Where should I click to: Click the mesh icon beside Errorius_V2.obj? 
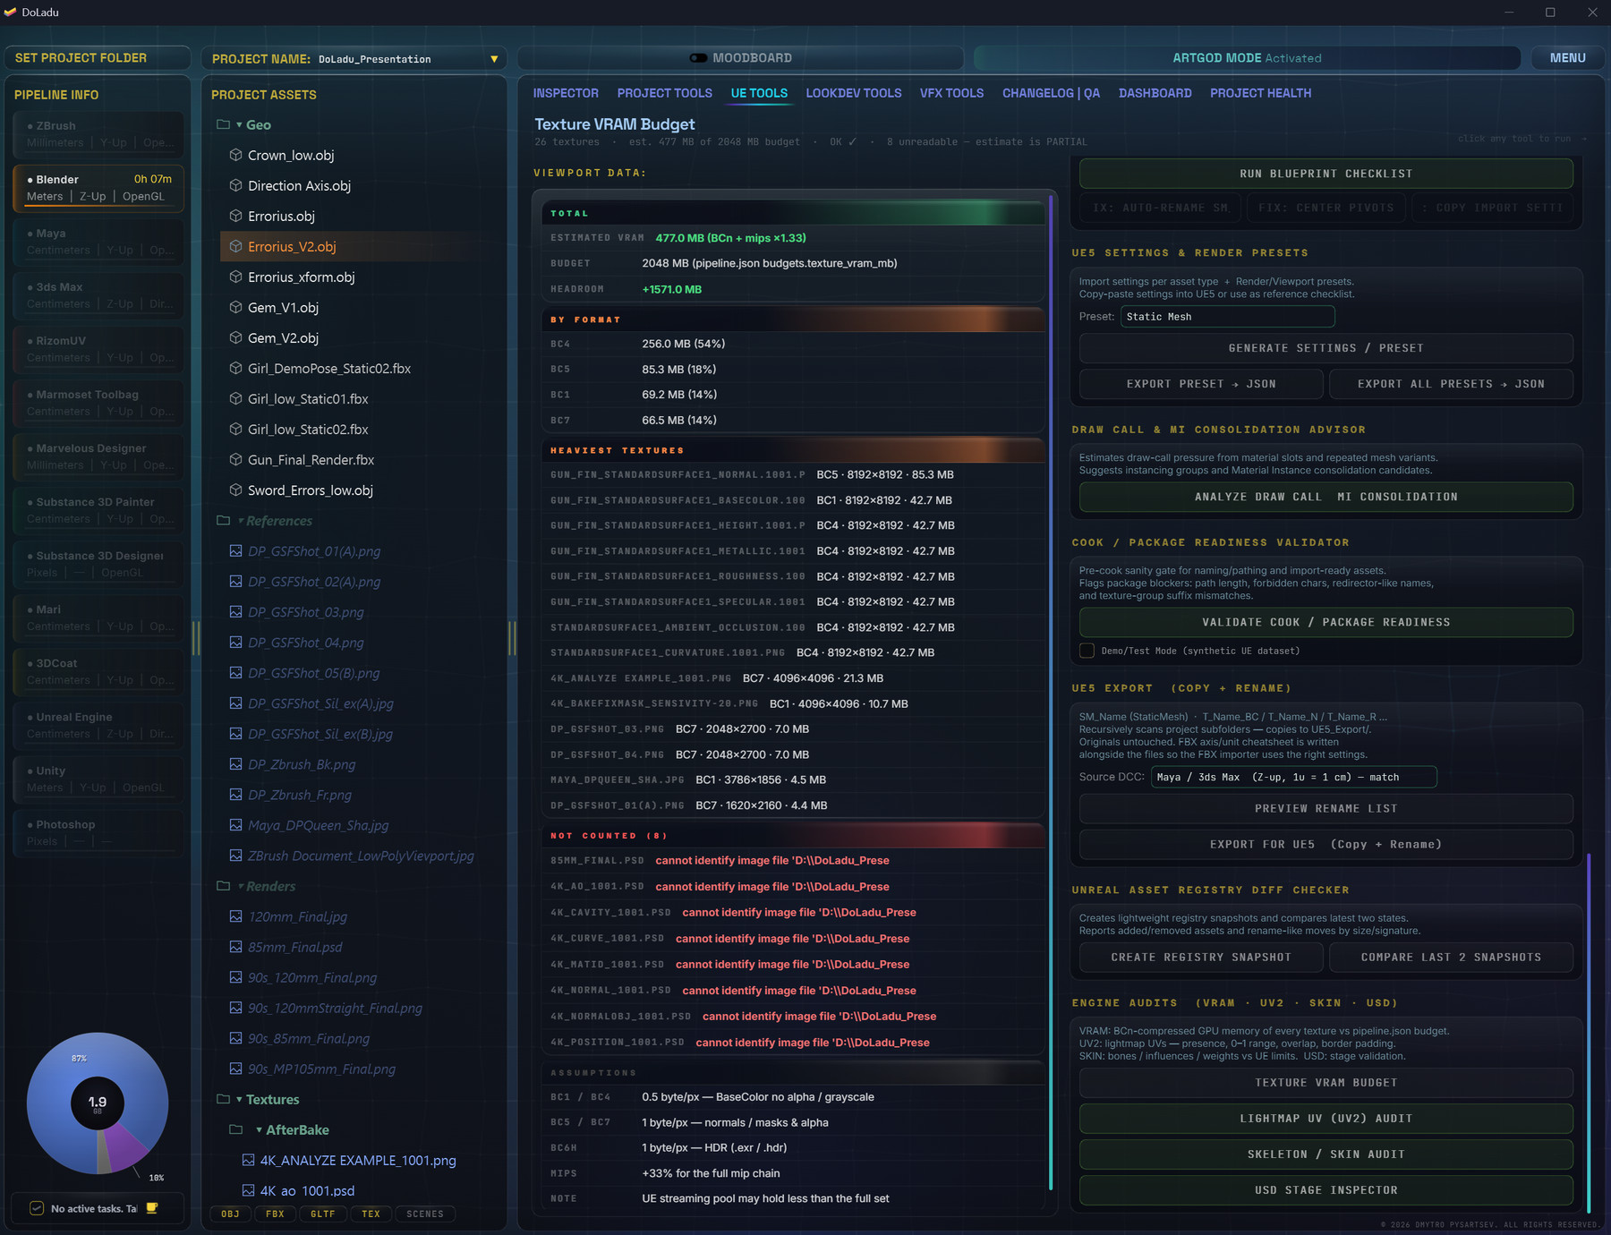point(235,246)
